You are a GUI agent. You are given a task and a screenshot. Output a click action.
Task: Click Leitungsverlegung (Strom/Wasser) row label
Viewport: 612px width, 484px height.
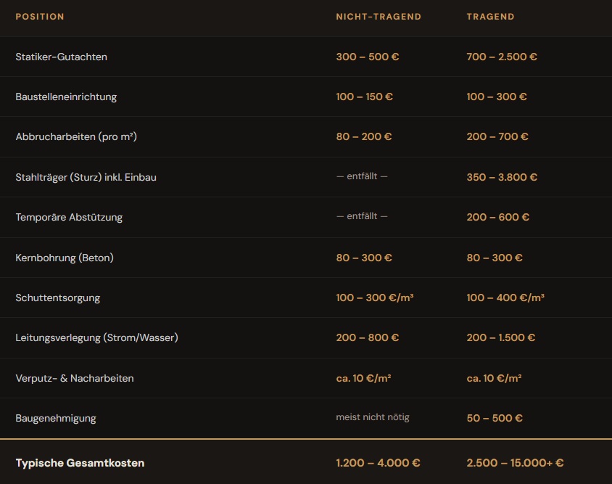96,337
